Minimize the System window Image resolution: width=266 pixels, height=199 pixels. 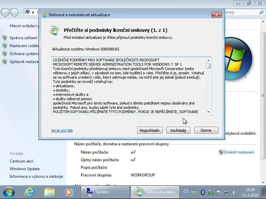[x=238, y=3]
